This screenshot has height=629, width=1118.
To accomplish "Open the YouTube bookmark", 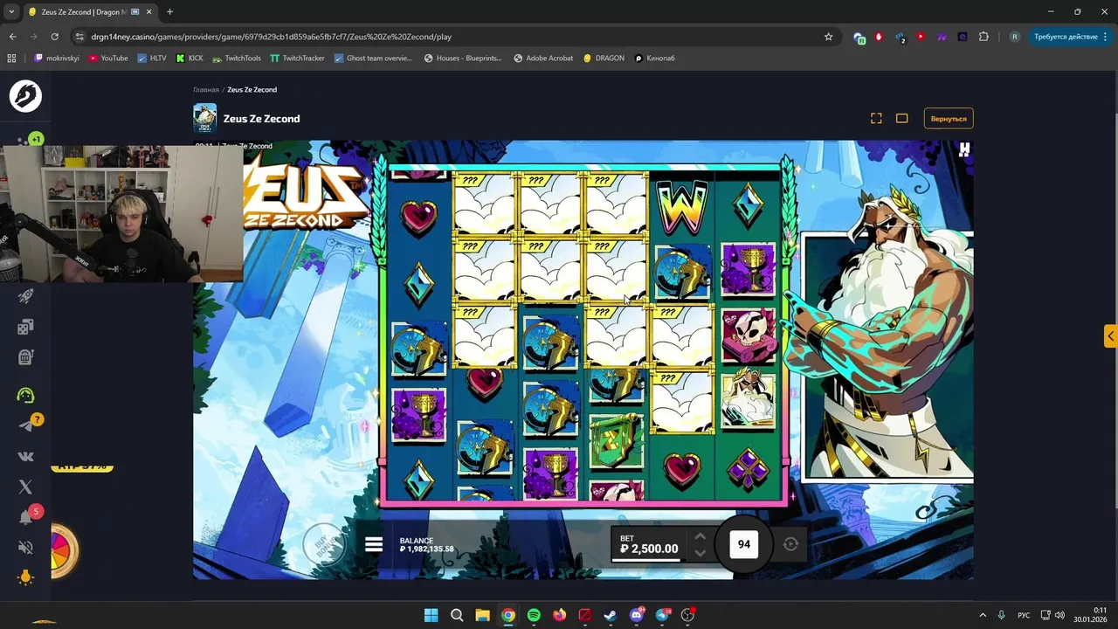I will 108,58.
